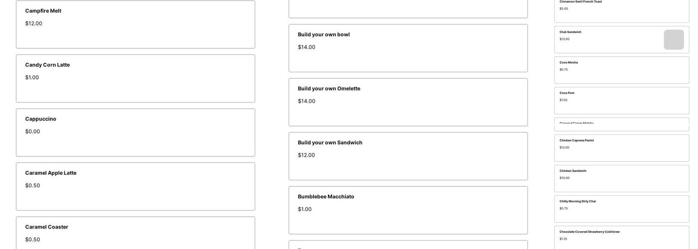The image size is (698, 249).
Task: Open the Club Sandwich card
Action: tap(608, 40)
